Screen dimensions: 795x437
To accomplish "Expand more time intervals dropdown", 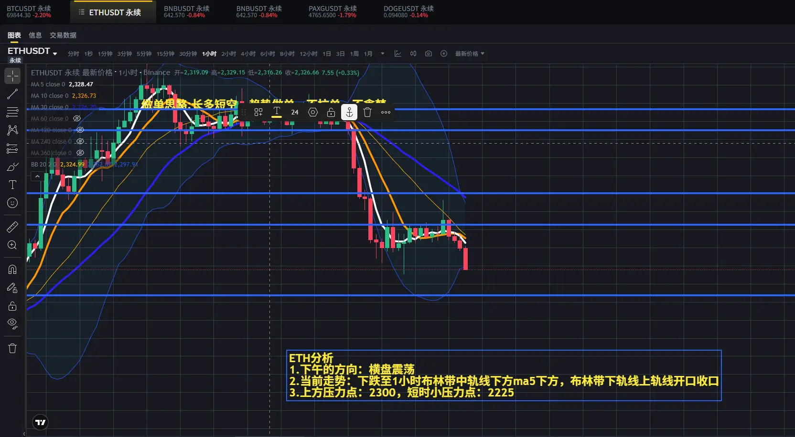I will [x=382, y=53].
